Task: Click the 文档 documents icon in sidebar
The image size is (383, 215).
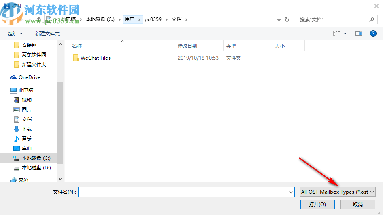Action: (16, 119)
